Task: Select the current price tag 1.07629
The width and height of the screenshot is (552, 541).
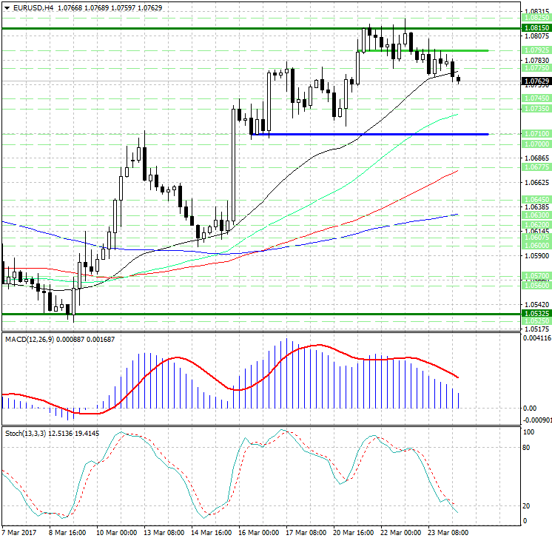Action: 536,81
